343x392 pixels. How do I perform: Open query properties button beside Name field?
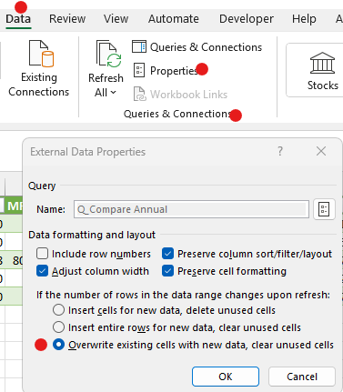(324, 209)
